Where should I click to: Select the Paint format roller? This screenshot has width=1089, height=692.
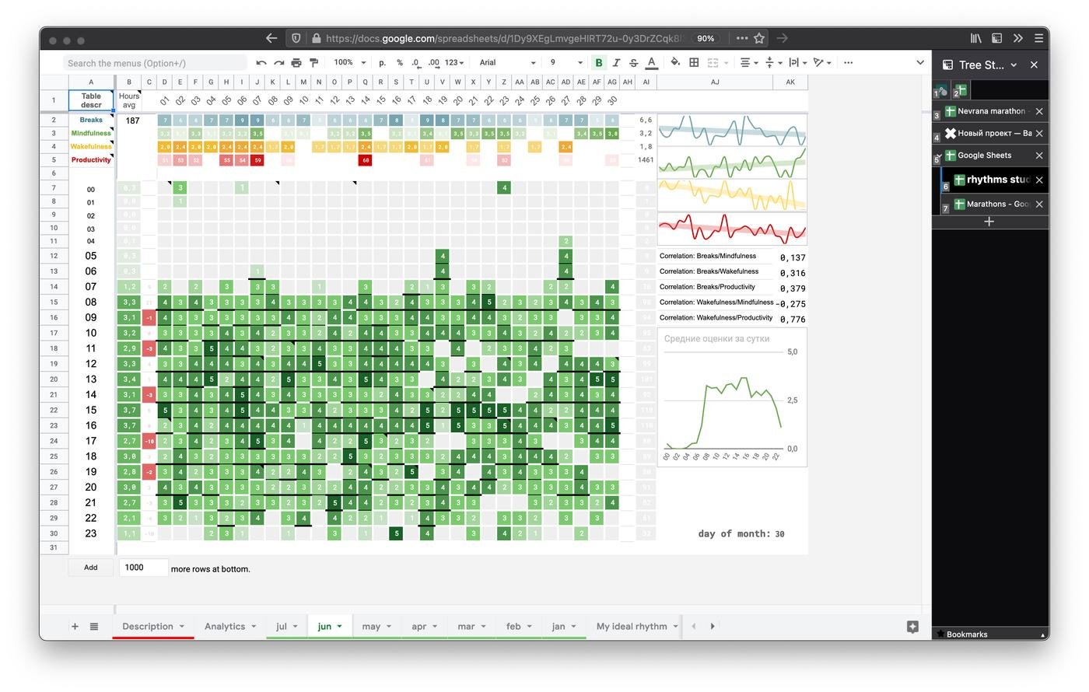(x=314, y=63)
